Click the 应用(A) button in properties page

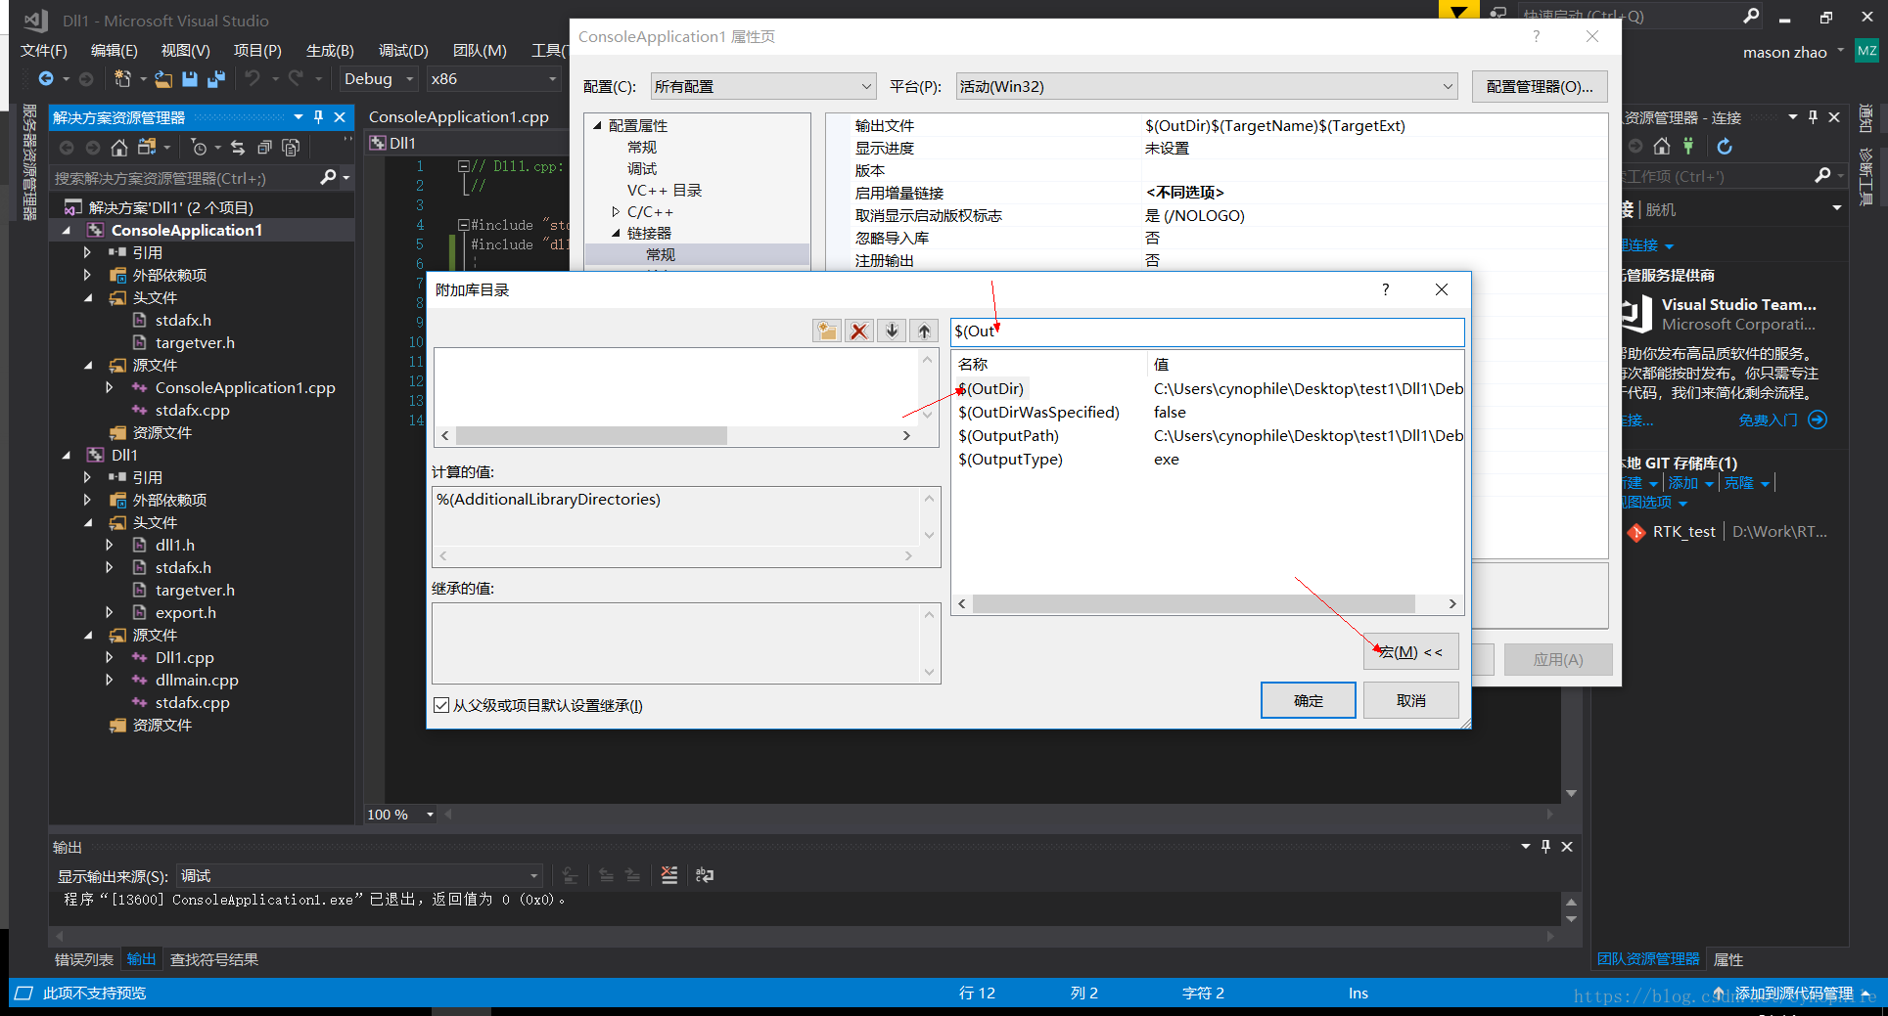click(1558, 659)
